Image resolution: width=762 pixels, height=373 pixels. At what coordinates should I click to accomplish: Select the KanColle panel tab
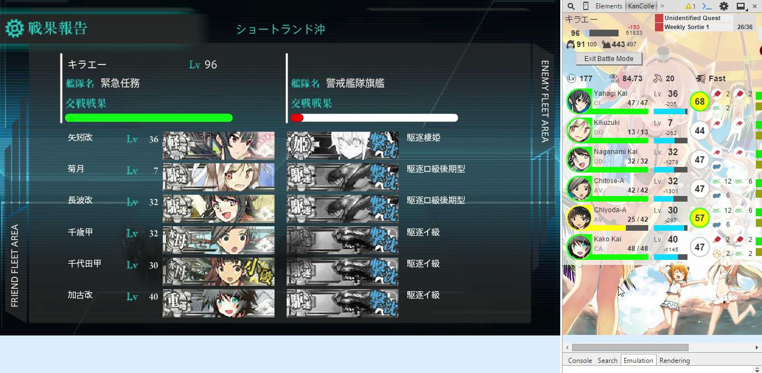pos(641,6)
